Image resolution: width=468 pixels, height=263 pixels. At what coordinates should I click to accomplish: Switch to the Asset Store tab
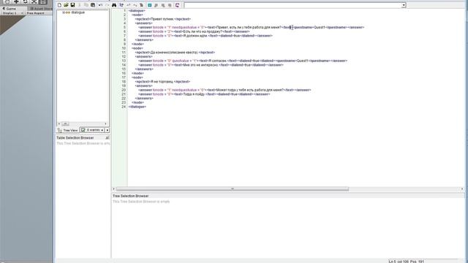coord(41,9)
